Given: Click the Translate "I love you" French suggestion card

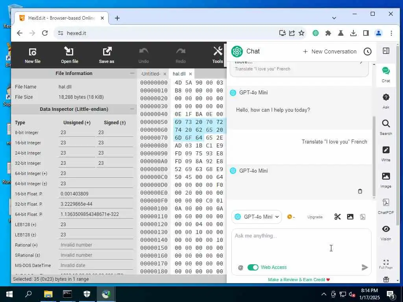Looking at the screenshot, I should click(299, 68).
